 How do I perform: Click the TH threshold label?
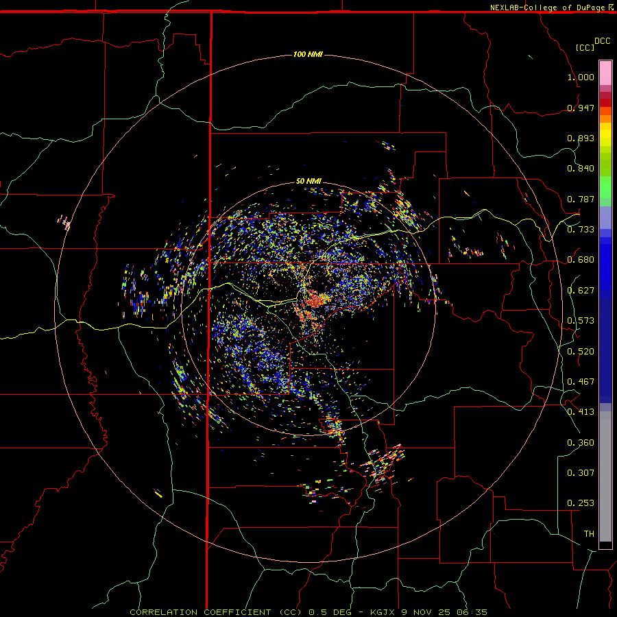click(589, 534)
